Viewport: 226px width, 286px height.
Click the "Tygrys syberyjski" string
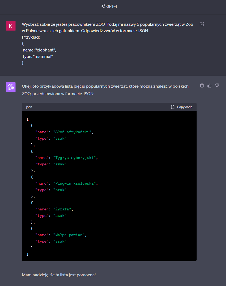[x=75, y=158]
